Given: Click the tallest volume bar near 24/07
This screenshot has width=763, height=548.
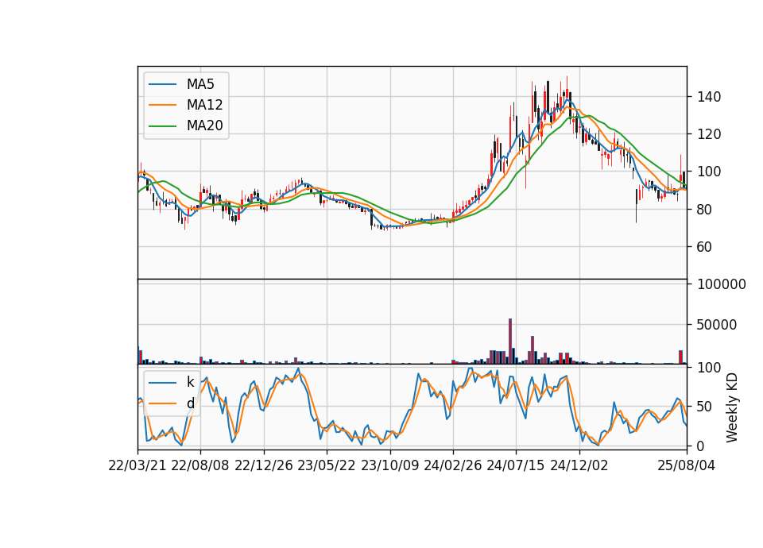Looking at the screenshot, I should coord(510,342).
